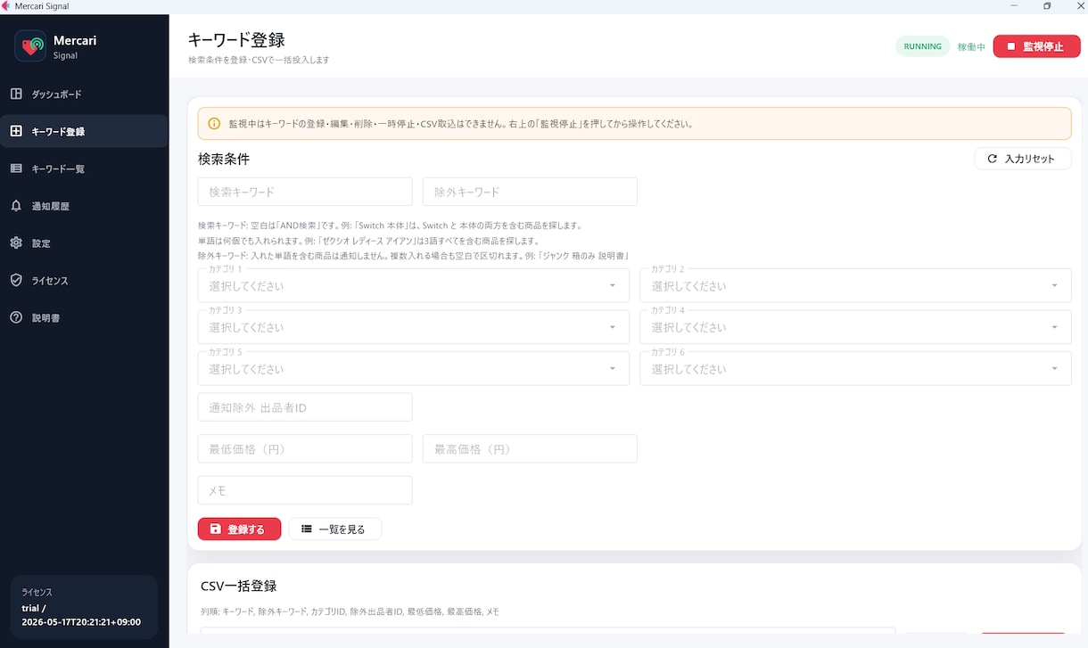Click the CSV一括登録 section heading
The height and width of the screenshot is (648, 1088).
coord(239,586)
